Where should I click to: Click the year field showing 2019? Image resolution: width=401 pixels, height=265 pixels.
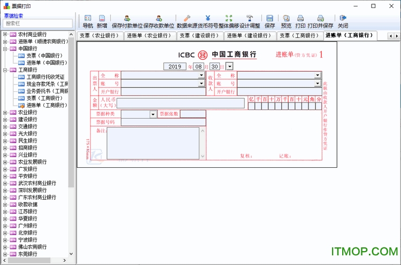tap(175, 66)
